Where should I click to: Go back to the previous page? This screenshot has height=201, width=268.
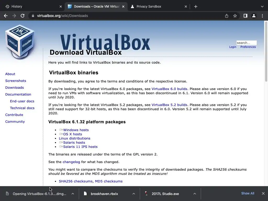tap(6, 16)
